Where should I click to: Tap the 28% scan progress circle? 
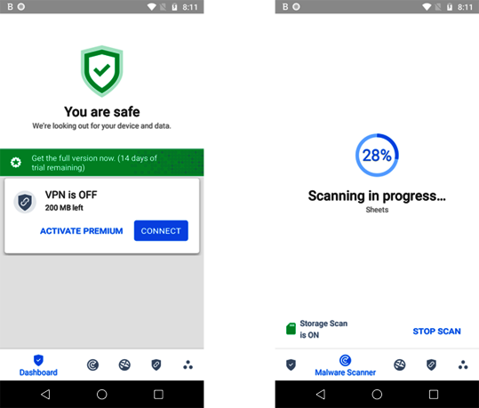point(377,156)
